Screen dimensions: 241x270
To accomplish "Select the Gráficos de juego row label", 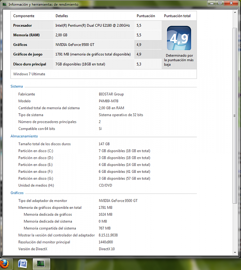I will pyautogui.click(x=28, y=54).
